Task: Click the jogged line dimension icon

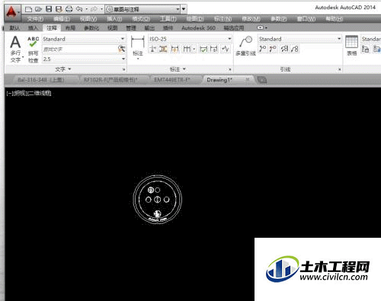Action: [x=226, y=49]
